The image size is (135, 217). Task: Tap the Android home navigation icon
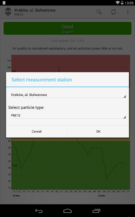click(67, 211)
